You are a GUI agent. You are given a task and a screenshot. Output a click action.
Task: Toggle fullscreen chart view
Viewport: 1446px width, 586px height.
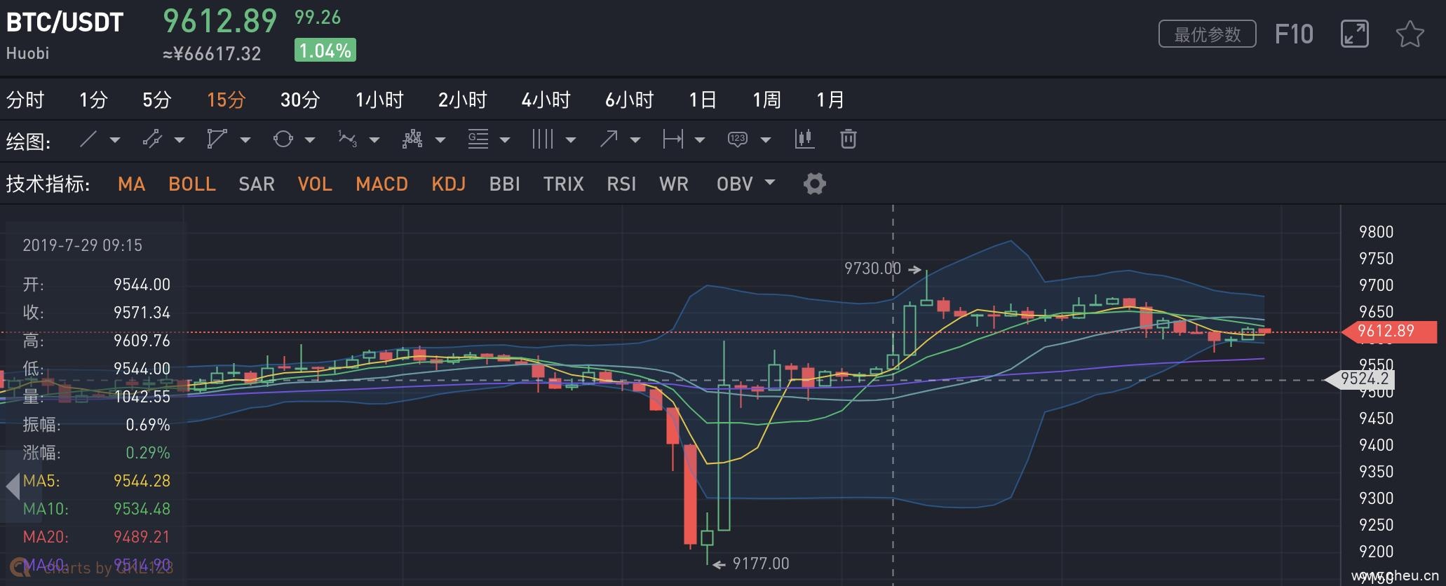point(1354,34)
